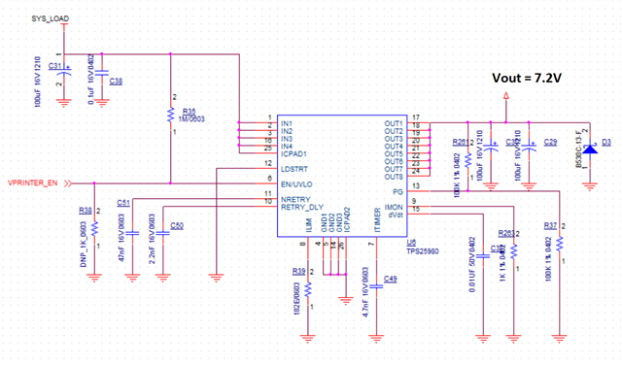Image resolution: width=622 pixels, height=365 pixels.
Task: Select the C51 47nF capacitor symbol
Action: coord(132,233)
